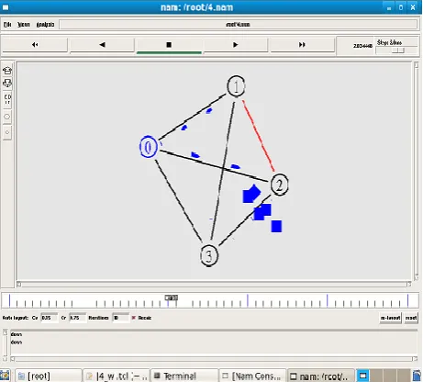
Task: Open the File menu
Action: 7,25
